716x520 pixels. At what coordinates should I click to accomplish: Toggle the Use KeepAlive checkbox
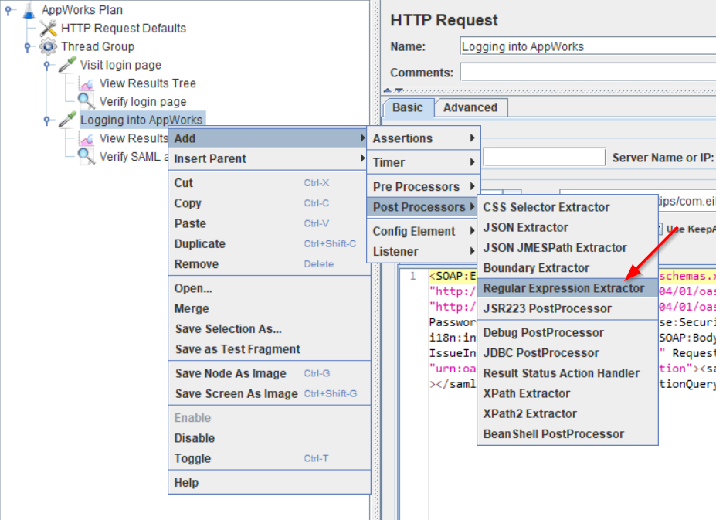click(659, 229)
